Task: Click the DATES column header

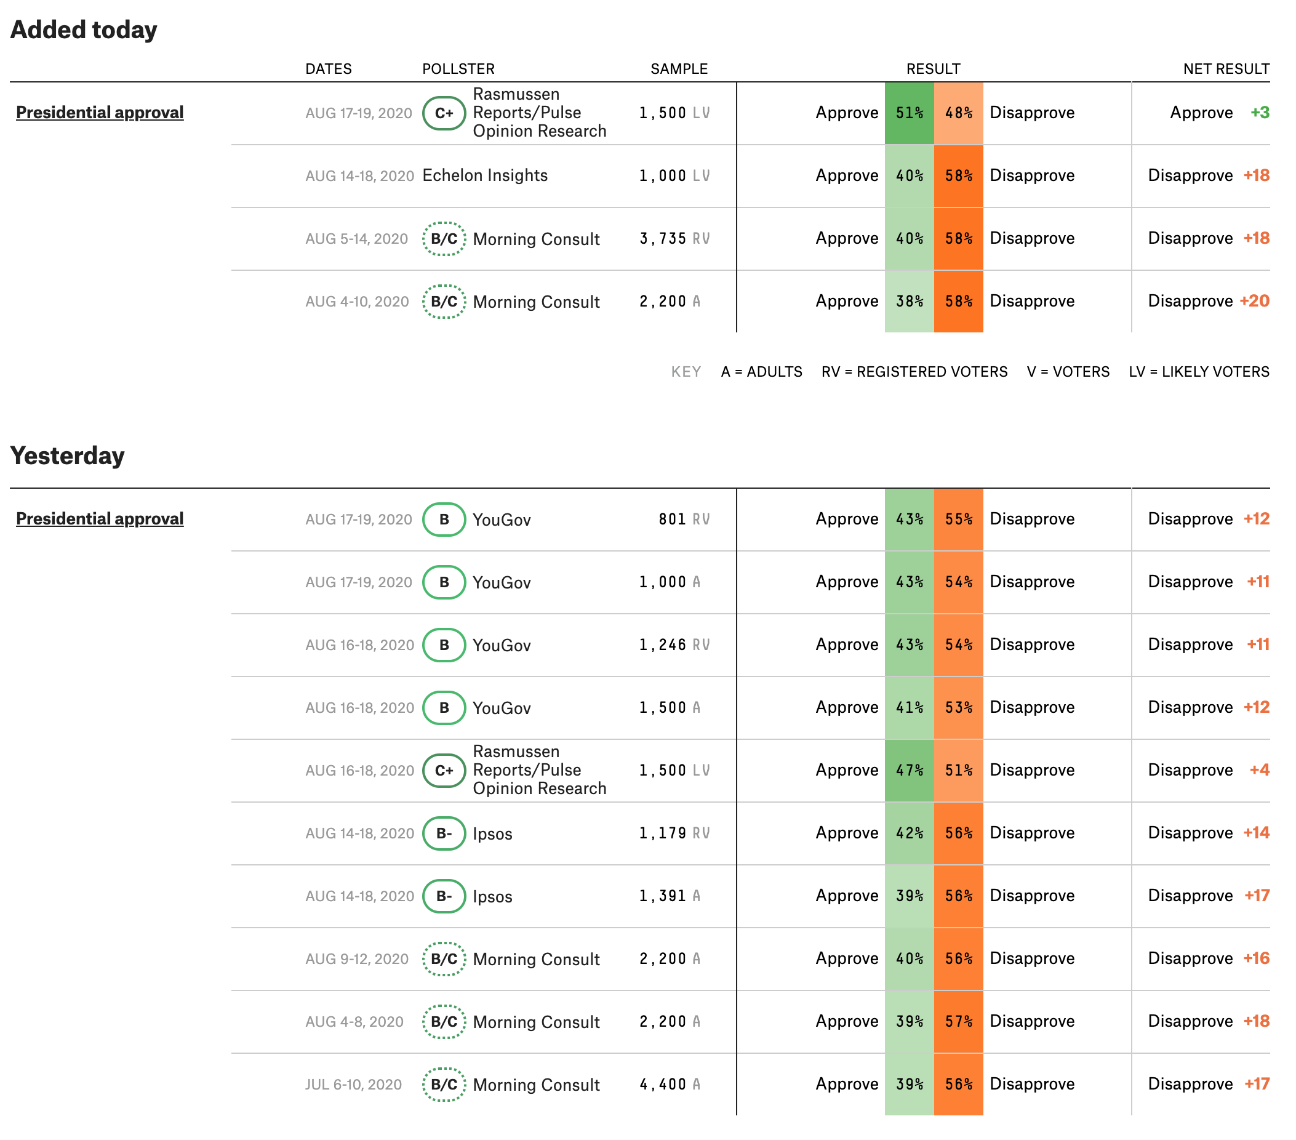Action: pyautogui.click(x=329, y=68)
